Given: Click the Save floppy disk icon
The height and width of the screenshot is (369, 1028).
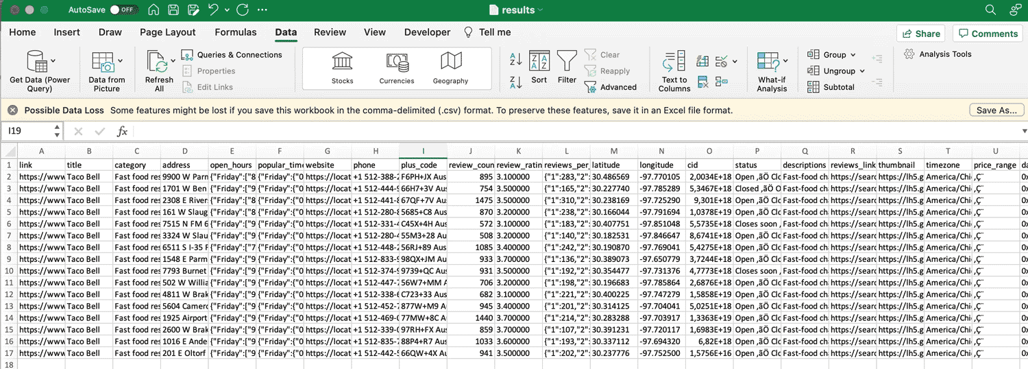Looking at the screenshot, I should click(173, 10).
